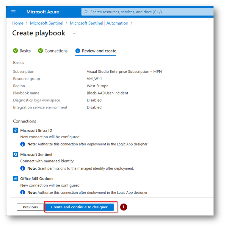The height and width of the screenshot is (228, 226).
Task: Open the hamburger portal menu
Action: click(x=13, y=12)
